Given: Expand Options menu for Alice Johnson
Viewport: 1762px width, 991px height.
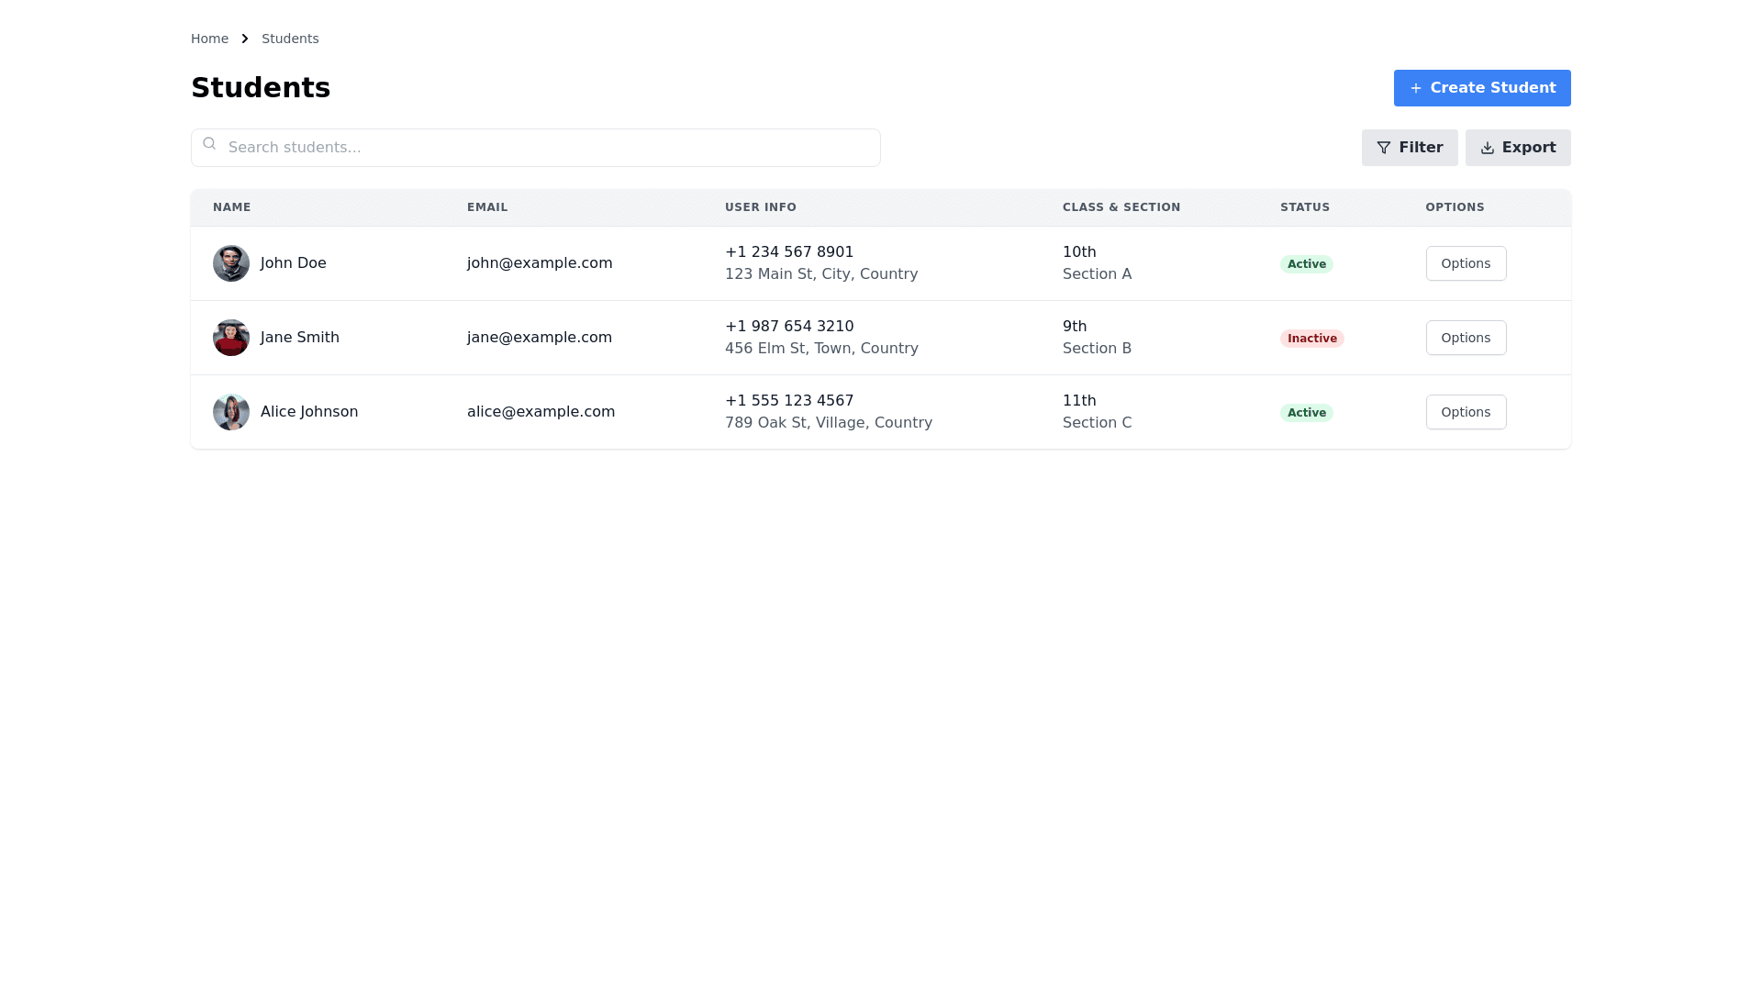Looking at the screenshot, I should [x=1466, y=412].
